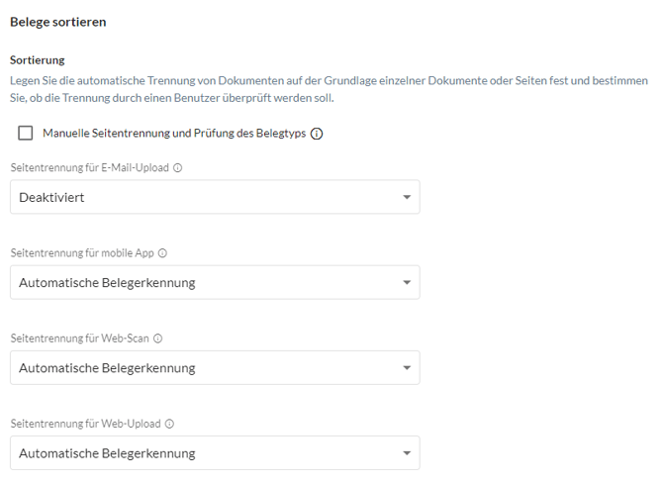Click the arrow of the Web-Scan dropdown
This screenshot has height=484, width=663.
(407, 368)
